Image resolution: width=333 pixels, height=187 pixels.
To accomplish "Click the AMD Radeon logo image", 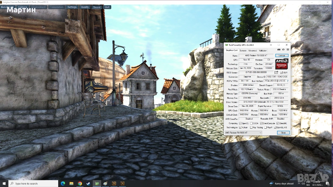I will (282, 64).
